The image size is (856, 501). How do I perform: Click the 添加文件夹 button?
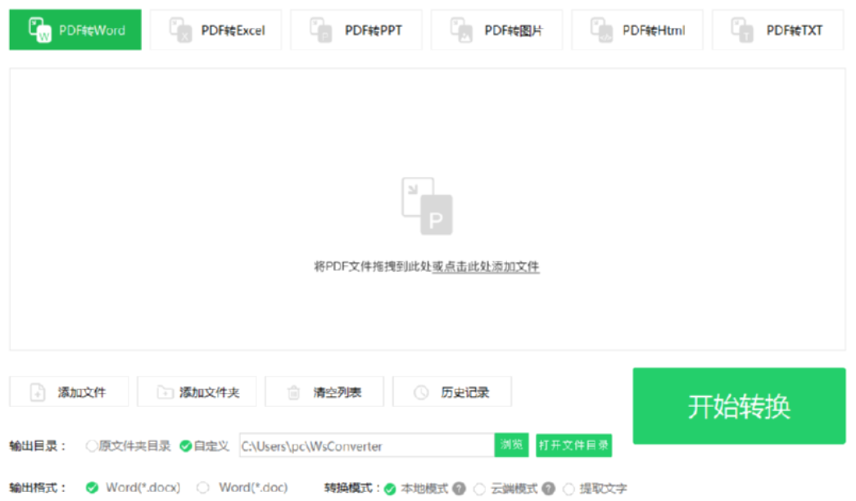[x=197, y=392]
